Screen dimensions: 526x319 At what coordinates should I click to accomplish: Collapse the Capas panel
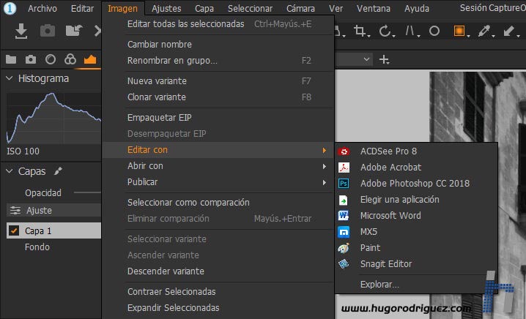[x=9, y=171]
